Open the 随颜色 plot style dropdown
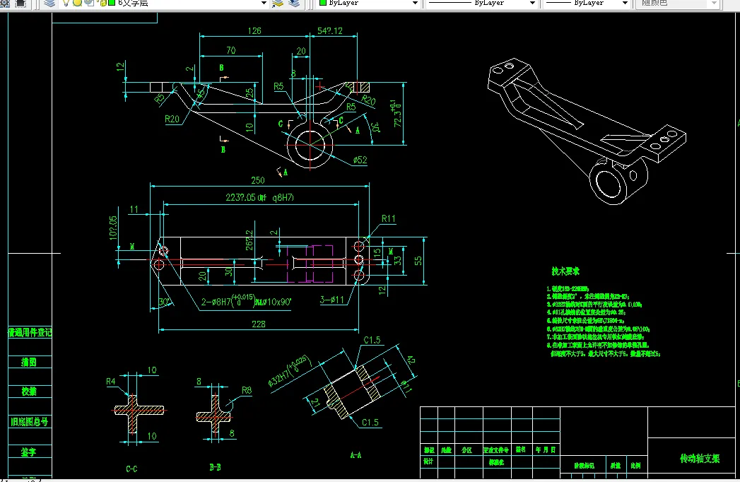Screen dimensions: 740x482 coord(715,4)
